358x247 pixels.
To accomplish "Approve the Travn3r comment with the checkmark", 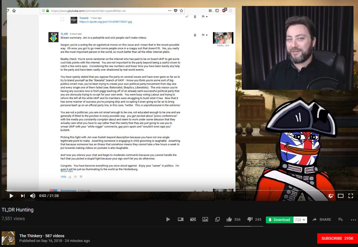I will 187,17.
